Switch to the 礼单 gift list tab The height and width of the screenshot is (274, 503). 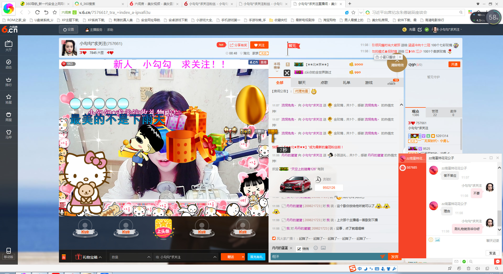click(x=346, y=83)
